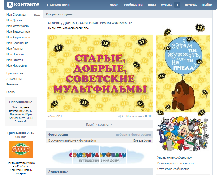Open Мои Группы
221x175 pixels.
[15, 49]
